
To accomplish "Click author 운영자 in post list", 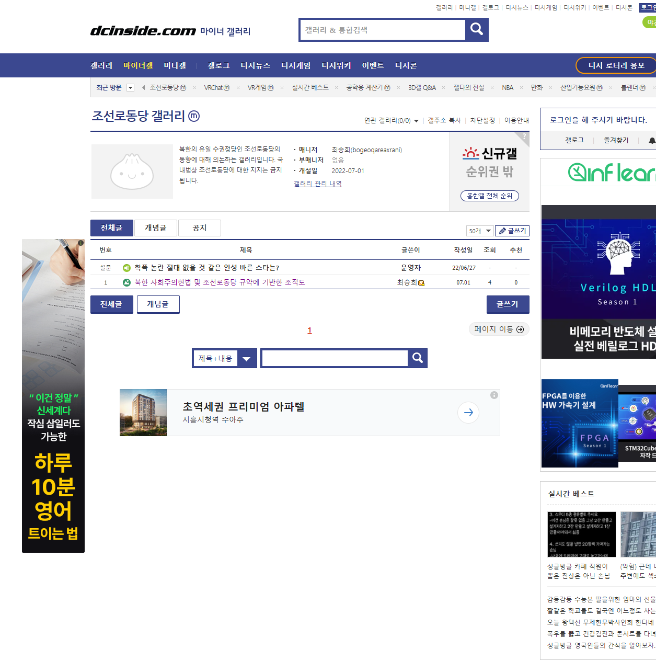I will 410,268.
